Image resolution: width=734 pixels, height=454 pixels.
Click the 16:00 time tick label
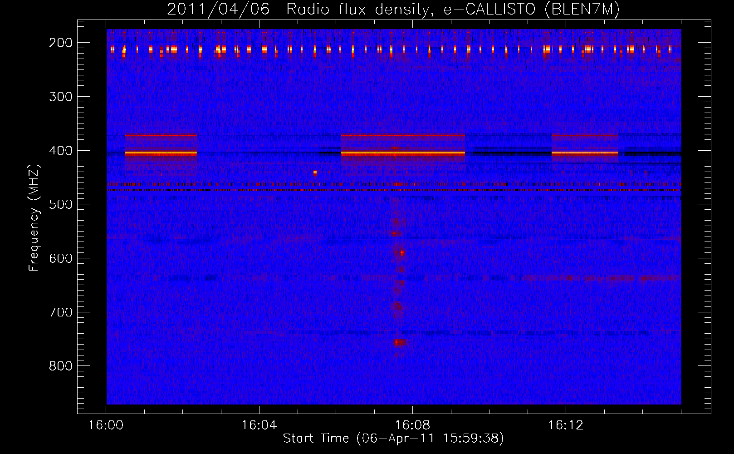tap(106, 425)
